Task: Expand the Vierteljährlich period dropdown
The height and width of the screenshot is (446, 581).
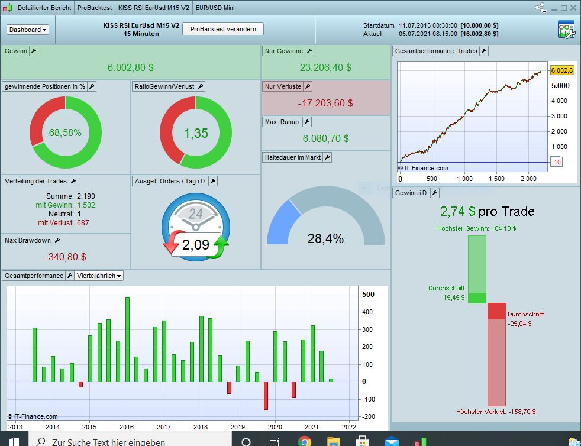Action: pyautogui.click(x=99, y=276)
